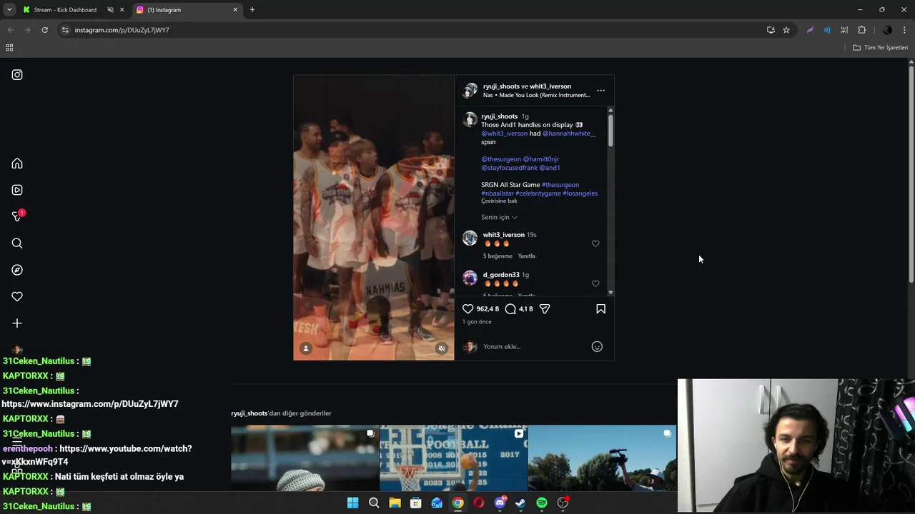This screenshot has height=514, width=915.
Task: Click #nbaallstar hashtag in caption
Action: click(x=497, y=193)
